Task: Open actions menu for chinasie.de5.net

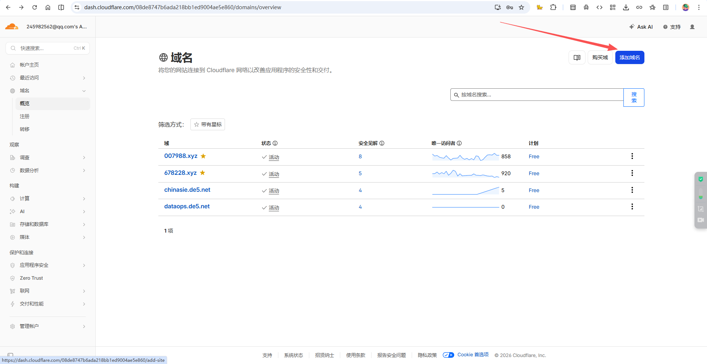Action: 632,190
